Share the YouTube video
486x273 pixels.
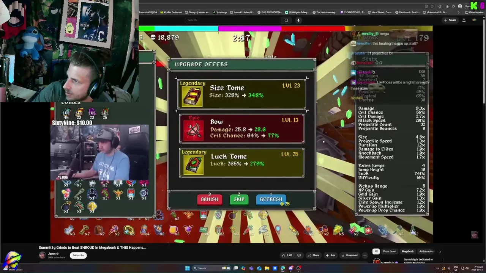(x=313, y=255)
